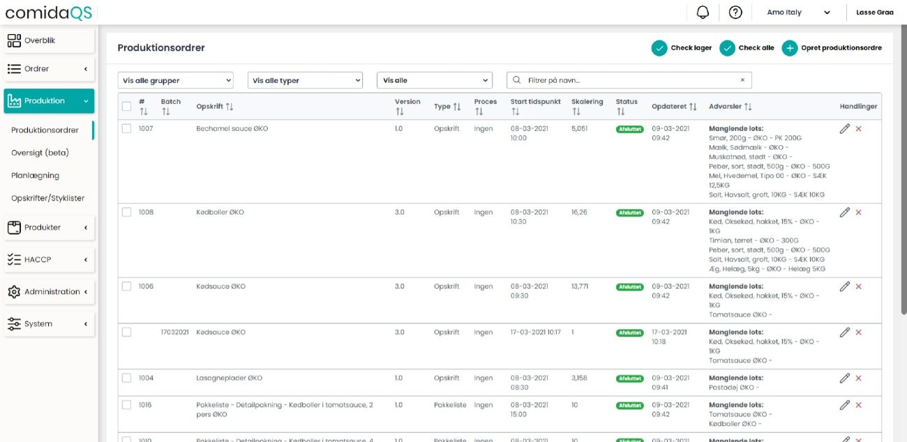Sort by Opskrift column arrows
The image size is (907, 442).
point(230,107)
